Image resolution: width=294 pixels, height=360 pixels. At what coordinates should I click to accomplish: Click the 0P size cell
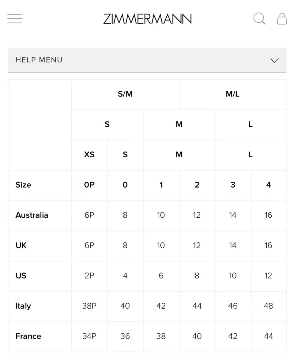[89, 185]
